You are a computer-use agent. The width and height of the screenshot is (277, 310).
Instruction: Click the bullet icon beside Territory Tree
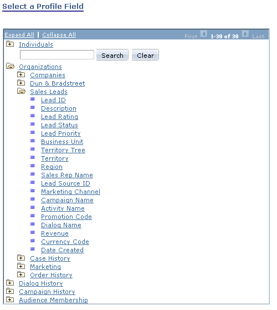tap(33, 149)
